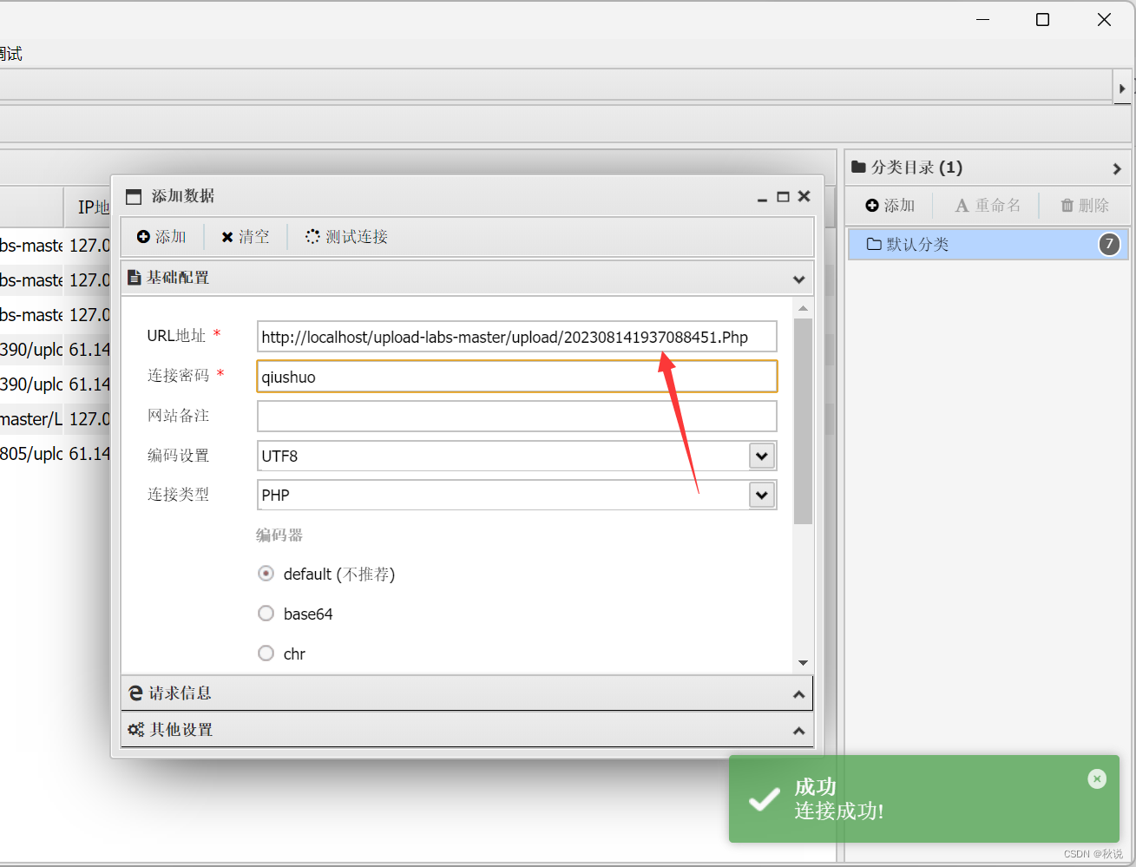Viewport: 1136px width, 867px height.
Task: Click the right arrow at the tab bar end
Action: (1122, 88)
